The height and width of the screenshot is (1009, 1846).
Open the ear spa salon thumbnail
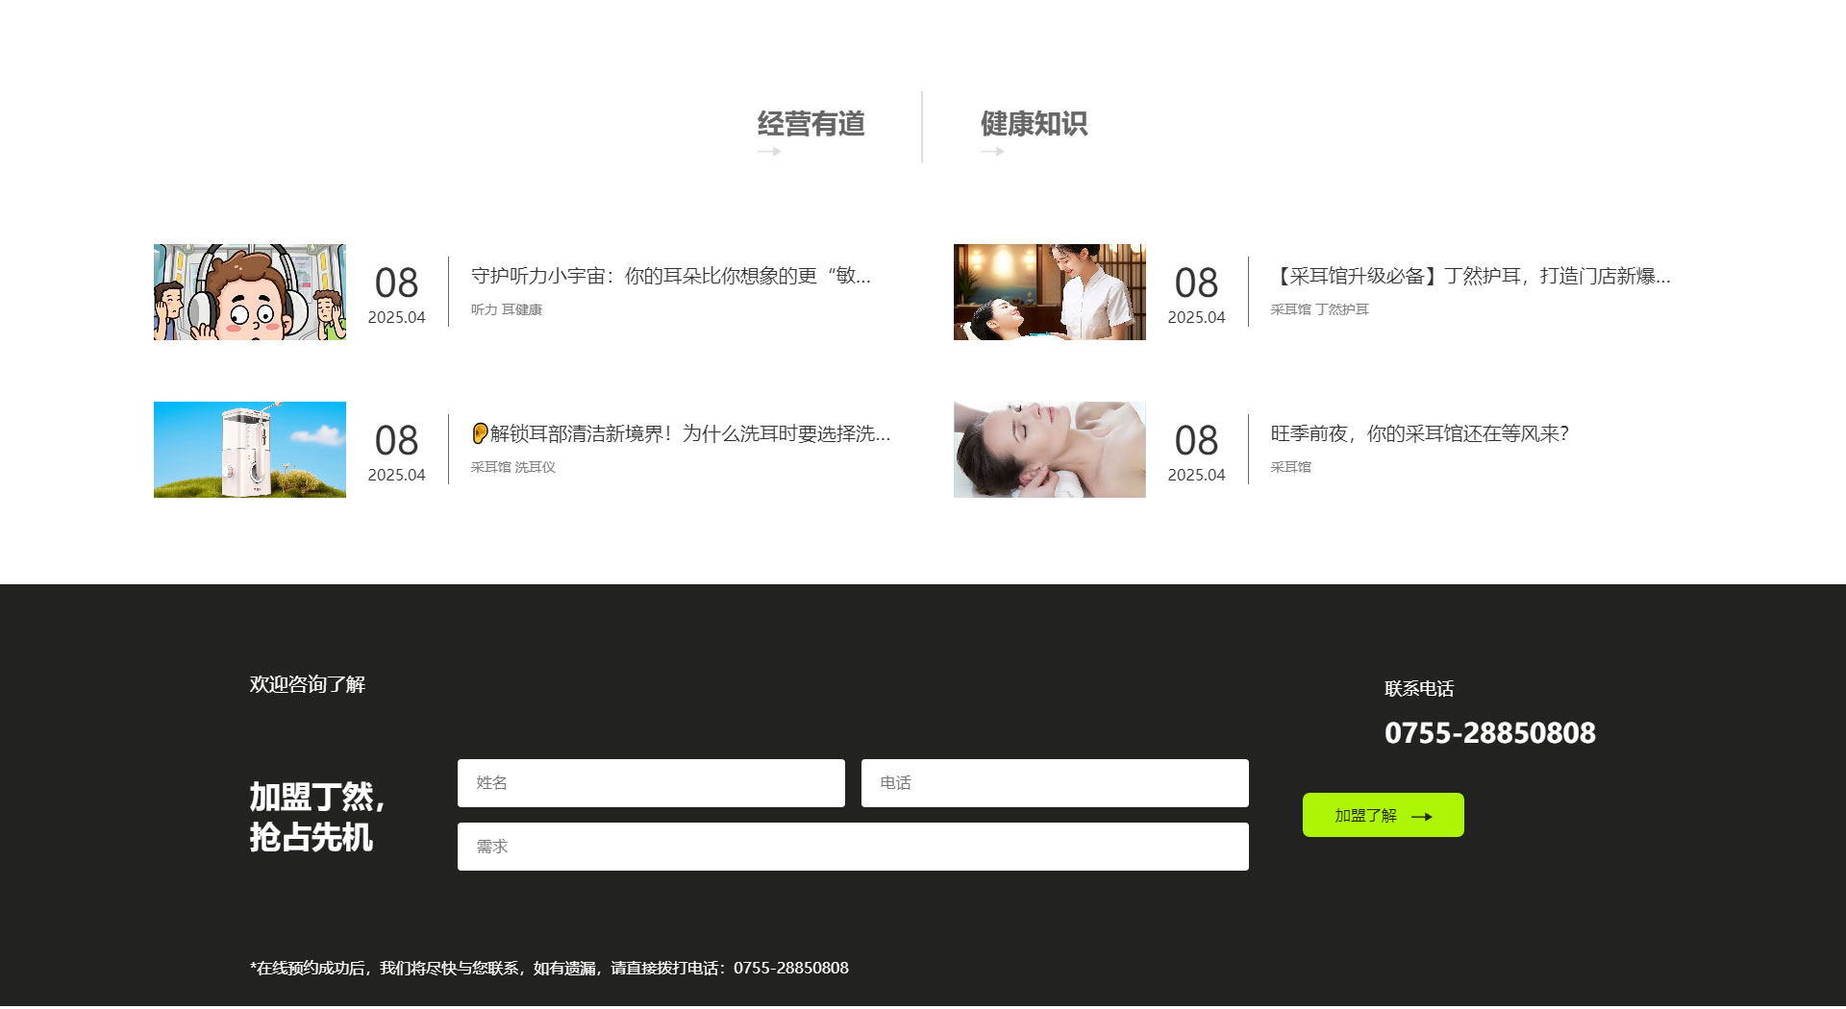tap(1049, 292)
